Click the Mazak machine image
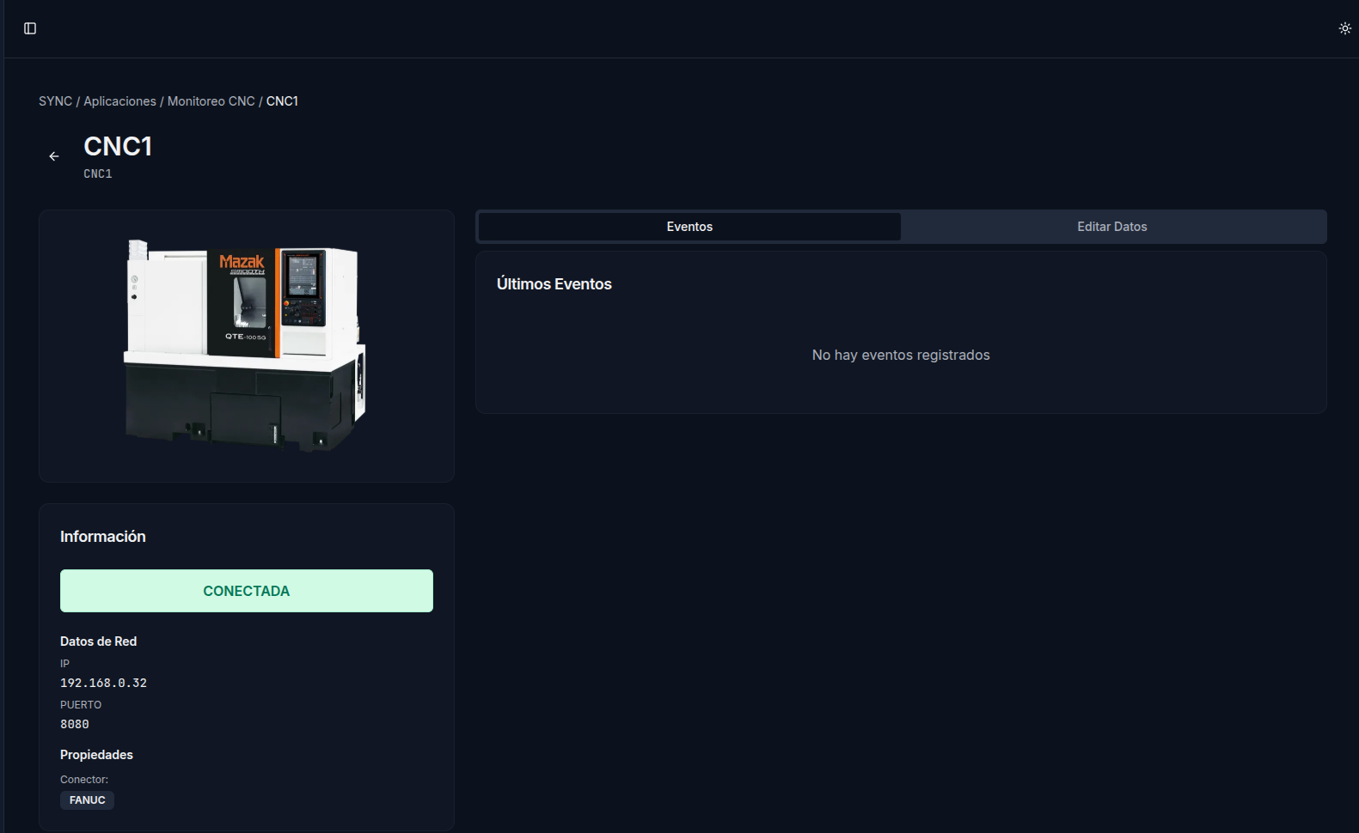The height and width of the screenshot is (833, 1359). (246, 345)
